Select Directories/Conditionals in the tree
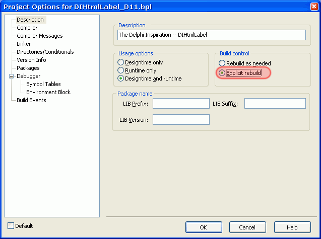321x239 pixels. (45, 52)
